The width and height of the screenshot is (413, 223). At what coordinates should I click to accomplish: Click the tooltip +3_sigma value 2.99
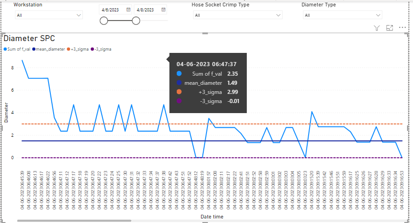[233, 92]
